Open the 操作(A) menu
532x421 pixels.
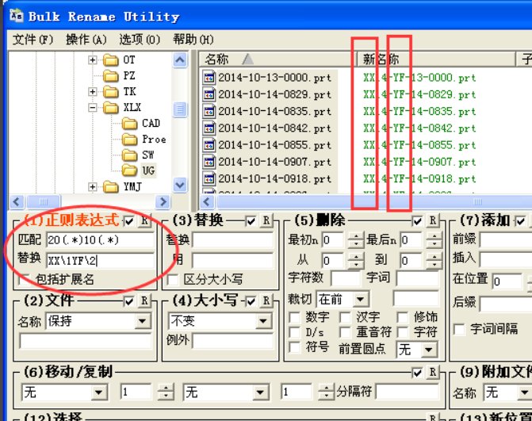(x=86, y=40)
